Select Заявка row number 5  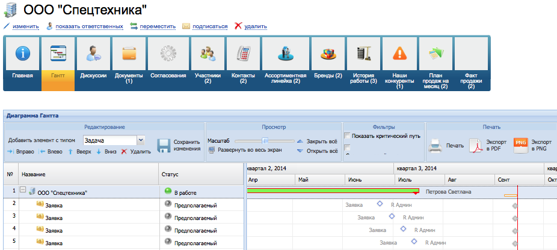pyautogui.click(x=124, y=243)
